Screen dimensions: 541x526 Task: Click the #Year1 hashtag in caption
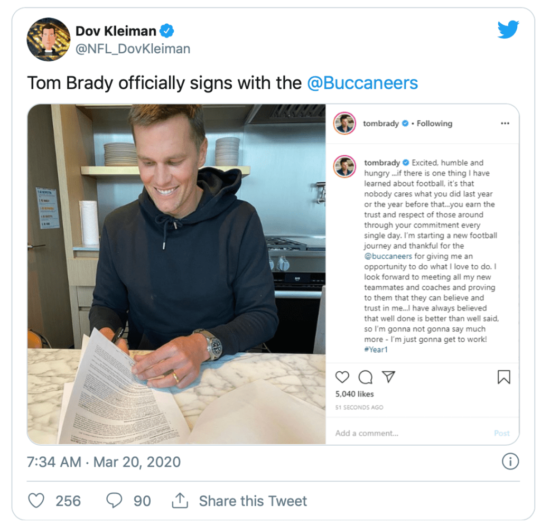click(x=376, y=350)
